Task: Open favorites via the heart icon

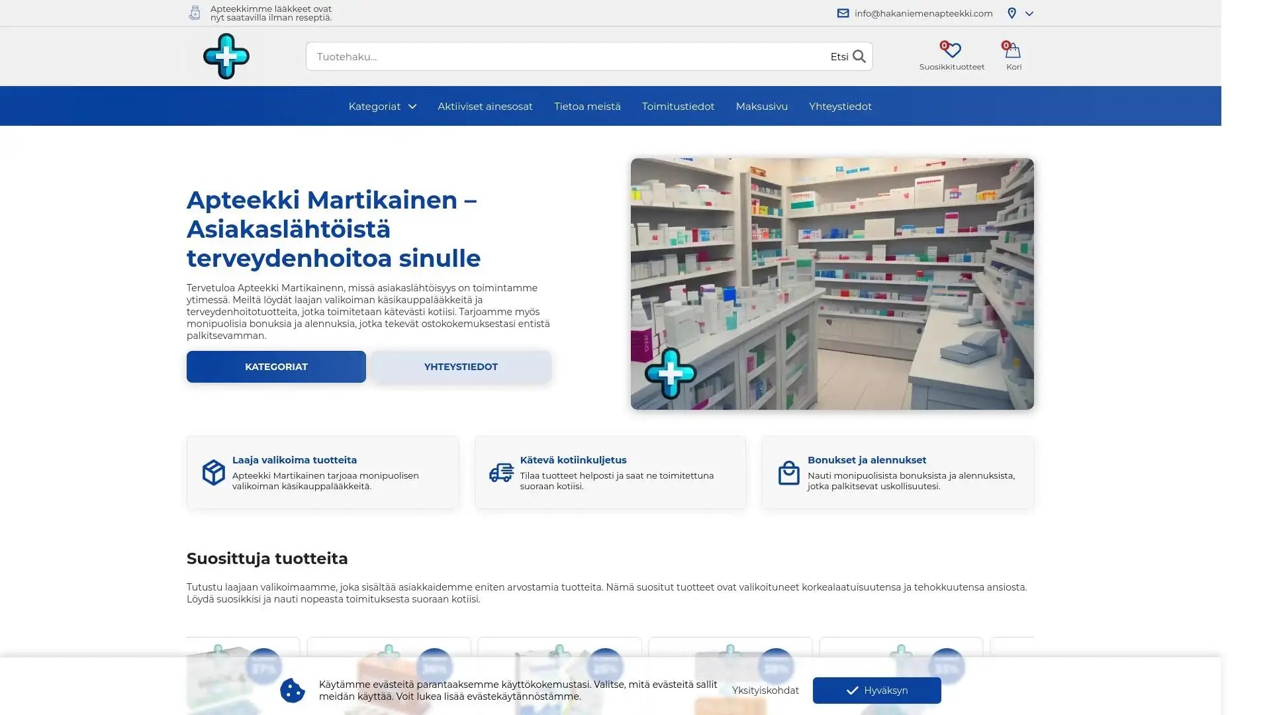Action: click(951, 50)
